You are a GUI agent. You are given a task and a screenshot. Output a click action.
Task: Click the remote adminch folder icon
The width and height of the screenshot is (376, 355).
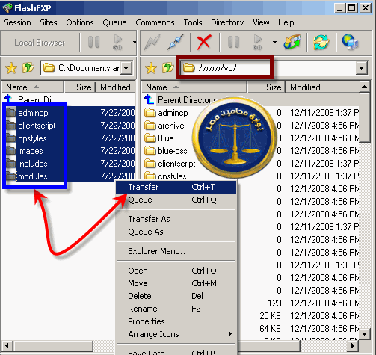point(150,113)
